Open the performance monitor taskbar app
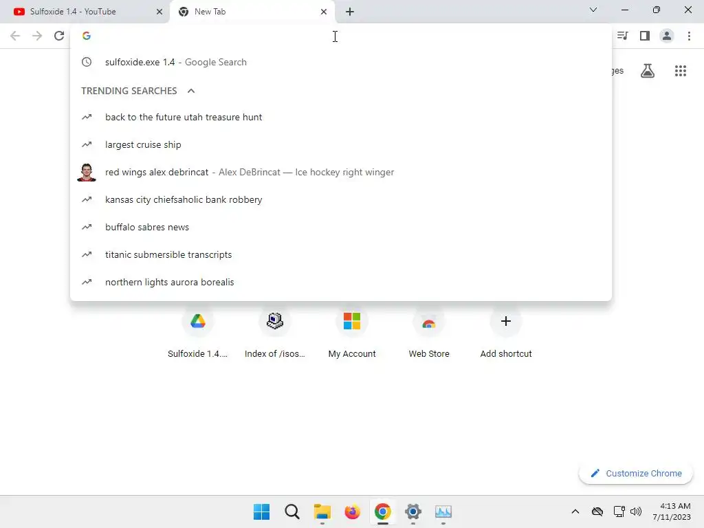 443,511
